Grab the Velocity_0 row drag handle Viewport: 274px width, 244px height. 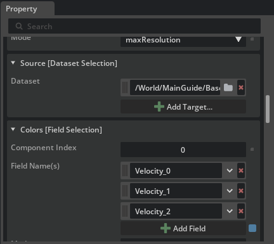pos(125,170)
